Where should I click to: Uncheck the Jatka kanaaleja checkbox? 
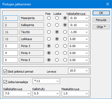pyautogui.click(x=5, y=82)
